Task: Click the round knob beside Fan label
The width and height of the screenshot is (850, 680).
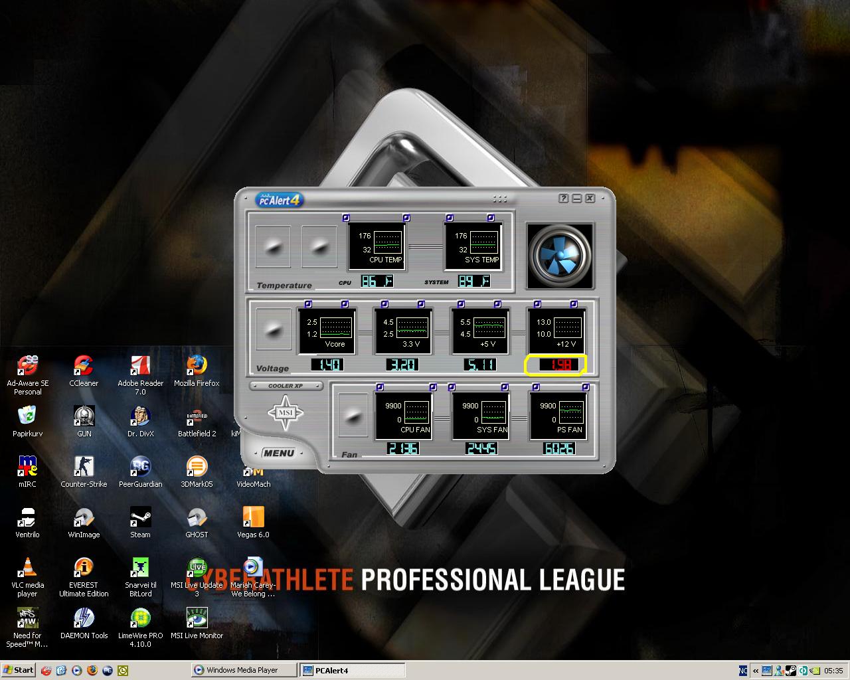Action: point(353,416)
